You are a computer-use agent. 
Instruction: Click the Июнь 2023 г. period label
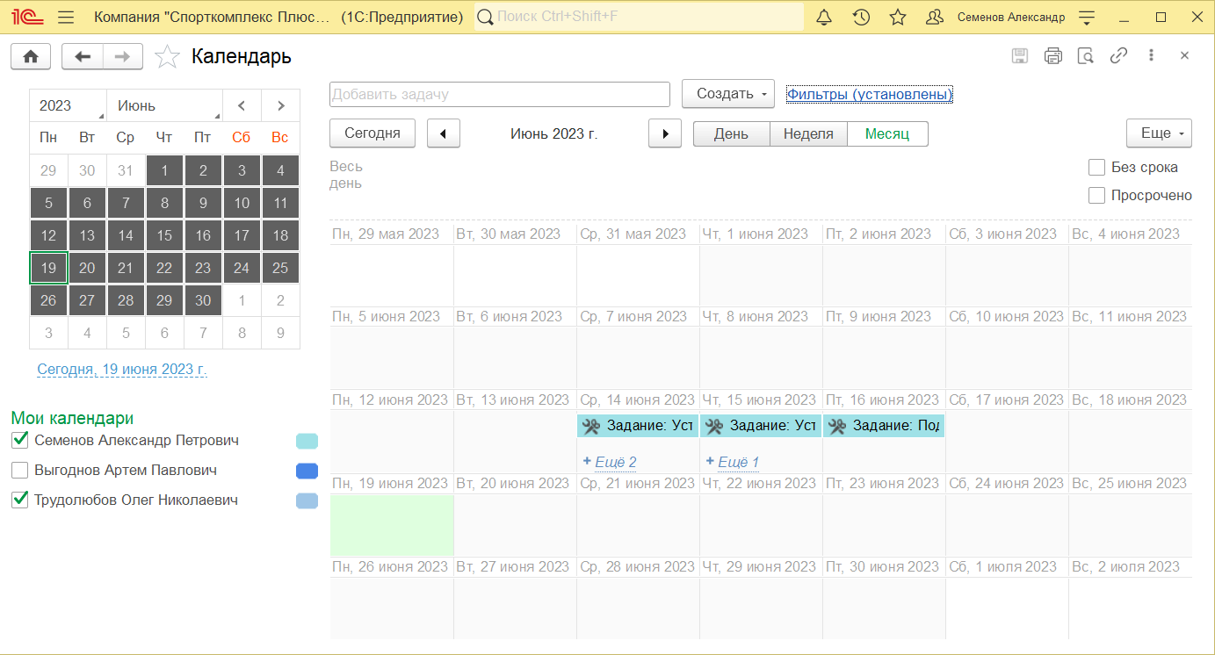[554, 133]
